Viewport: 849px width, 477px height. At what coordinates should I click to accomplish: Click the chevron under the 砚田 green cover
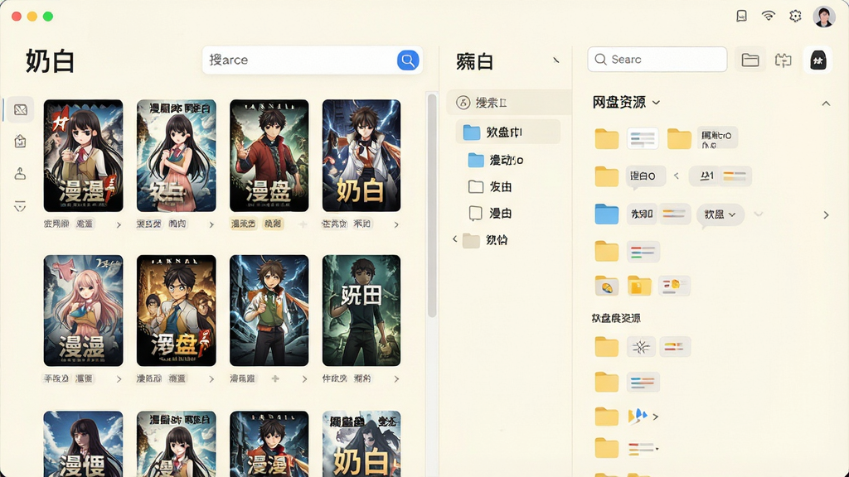tap(396, 379)
